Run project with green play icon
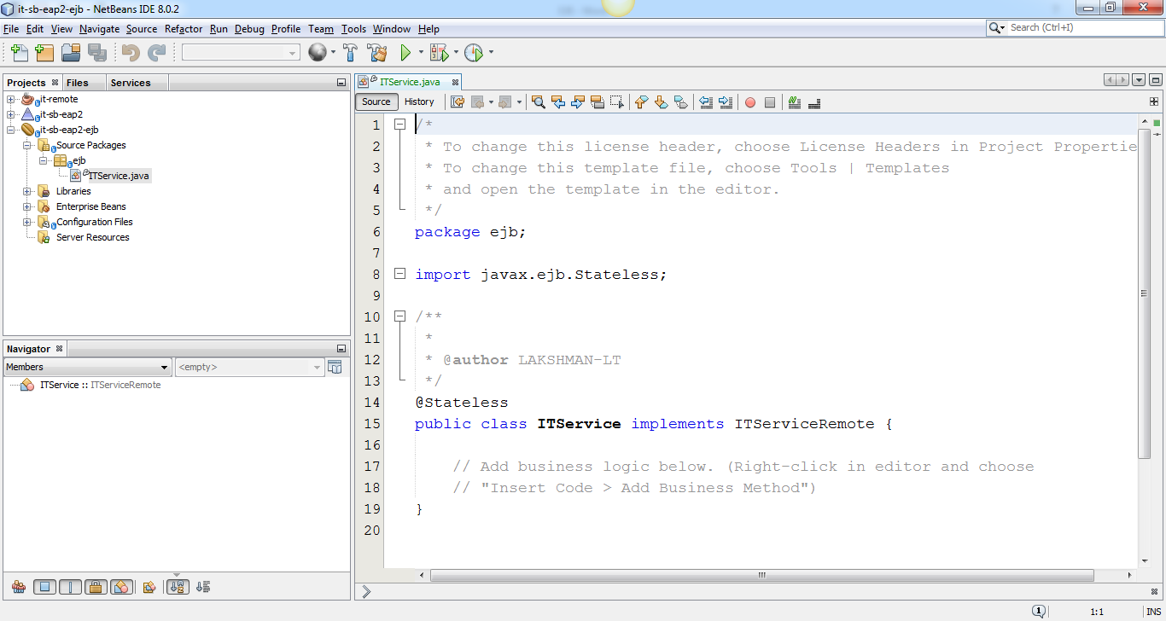 [405, 53]
